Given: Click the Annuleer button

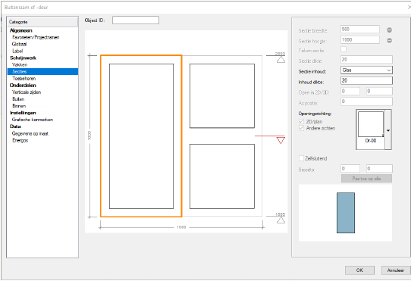Looking at the screenshot, I should (396, 270).
